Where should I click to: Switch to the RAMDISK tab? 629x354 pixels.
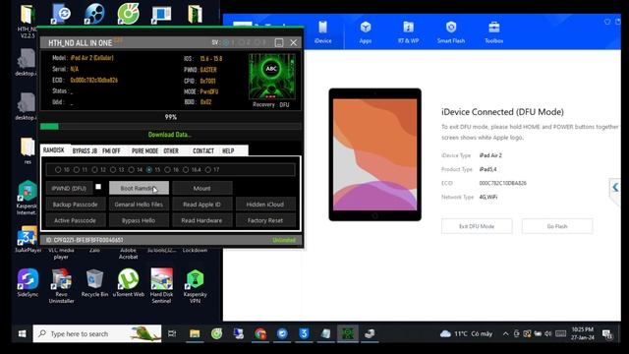(x=54, y=150)
